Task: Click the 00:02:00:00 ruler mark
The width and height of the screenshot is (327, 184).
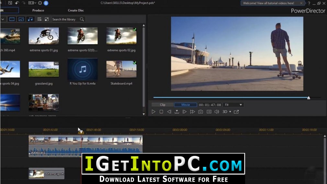Action: (x=180, y=130)
